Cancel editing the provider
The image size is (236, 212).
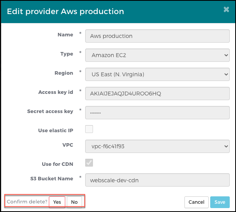tap(196, 202)
